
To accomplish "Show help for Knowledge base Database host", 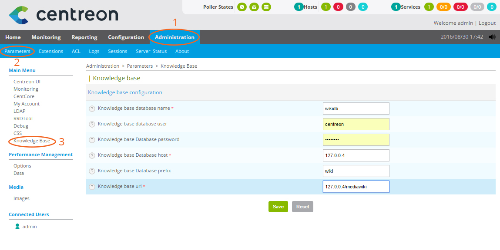I will tap(92, 155).
